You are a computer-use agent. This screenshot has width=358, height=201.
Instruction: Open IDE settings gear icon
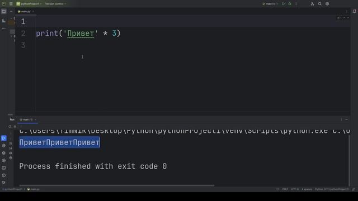point(327,4)
